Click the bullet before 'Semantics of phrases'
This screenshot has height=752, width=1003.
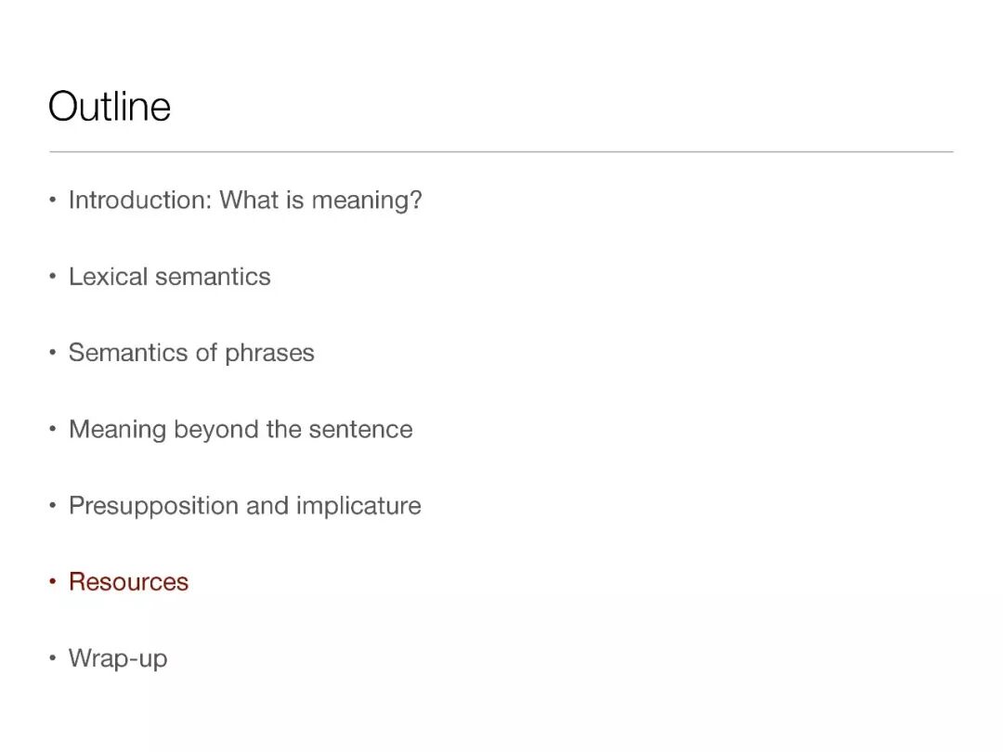53,354
